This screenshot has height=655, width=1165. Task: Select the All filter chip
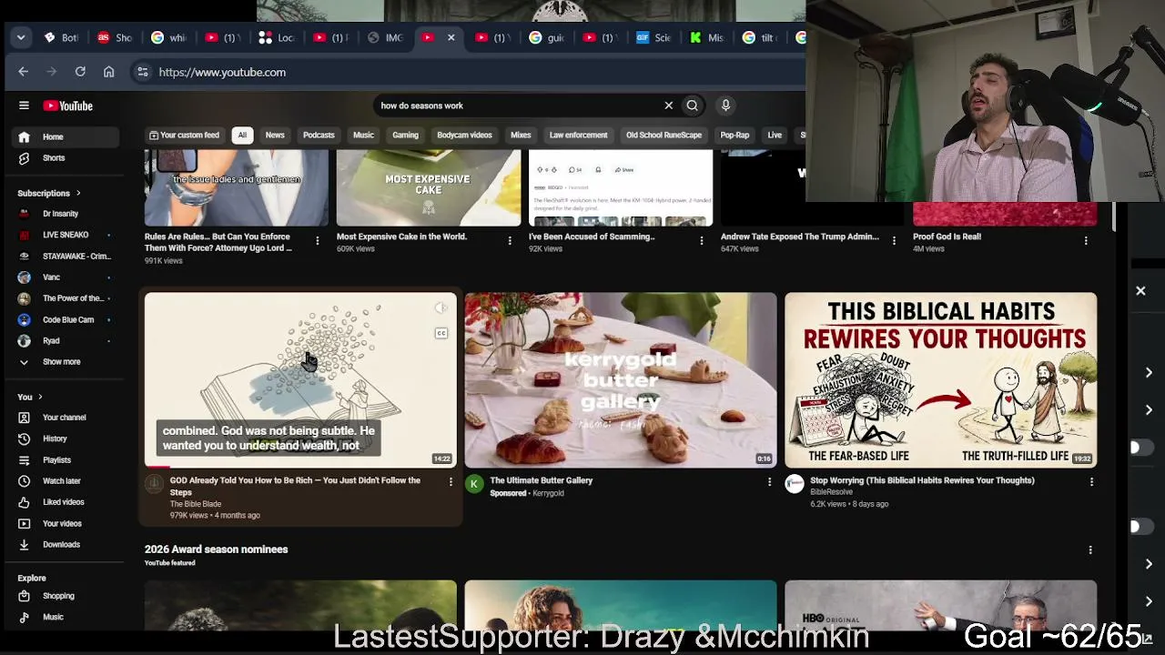click(x=242, y=136)
